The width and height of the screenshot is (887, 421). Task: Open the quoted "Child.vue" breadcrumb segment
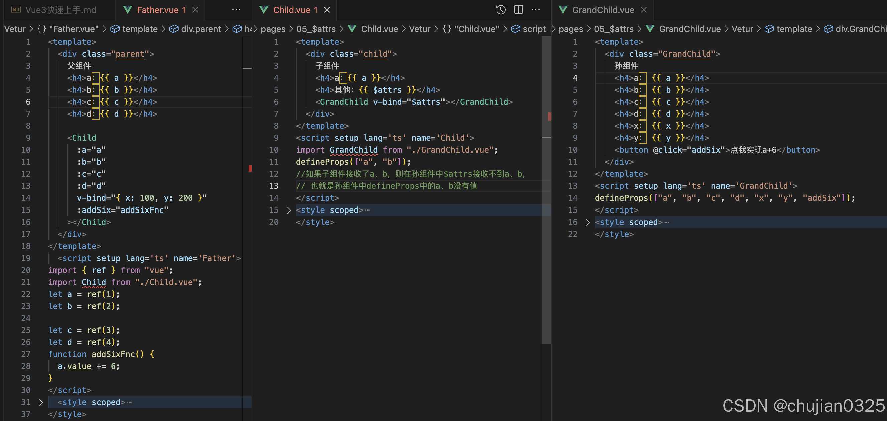471,29
